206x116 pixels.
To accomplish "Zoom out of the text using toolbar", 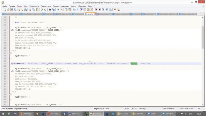I will click(61, 10).
